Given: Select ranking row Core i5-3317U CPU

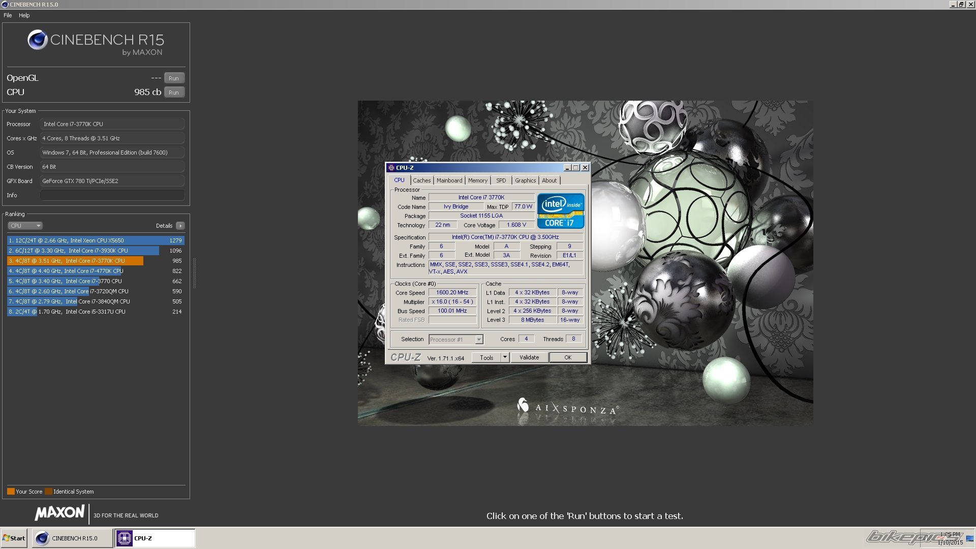Looking at the screenshot, I should (96, 312).
